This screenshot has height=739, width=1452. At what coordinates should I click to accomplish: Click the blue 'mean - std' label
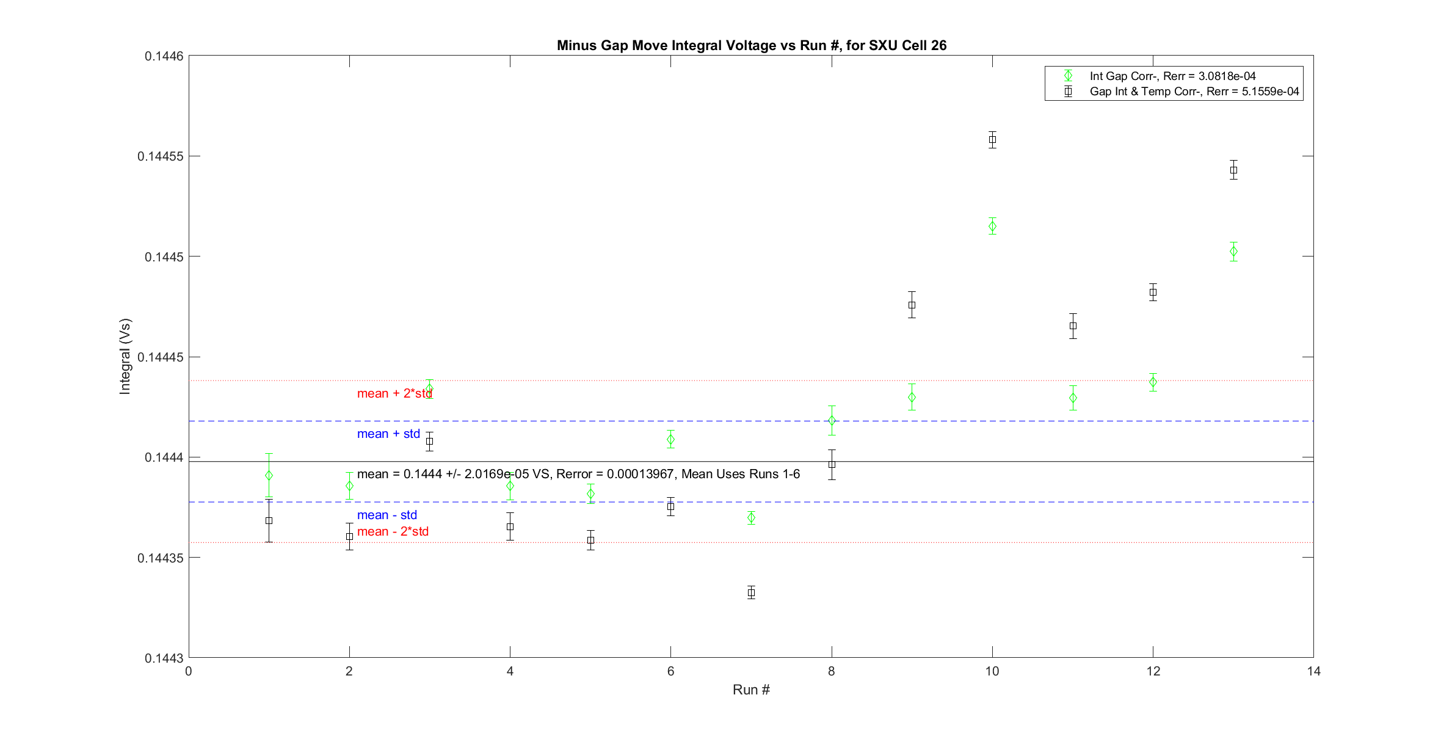point(387,515)
